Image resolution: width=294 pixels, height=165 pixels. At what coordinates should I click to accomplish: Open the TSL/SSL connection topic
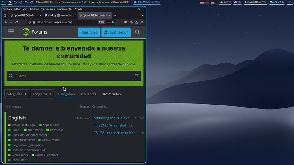coord(116,133)
